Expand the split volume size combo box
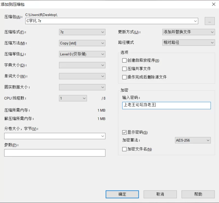This screenshot has width=219, height=203. tap(55, 136)
